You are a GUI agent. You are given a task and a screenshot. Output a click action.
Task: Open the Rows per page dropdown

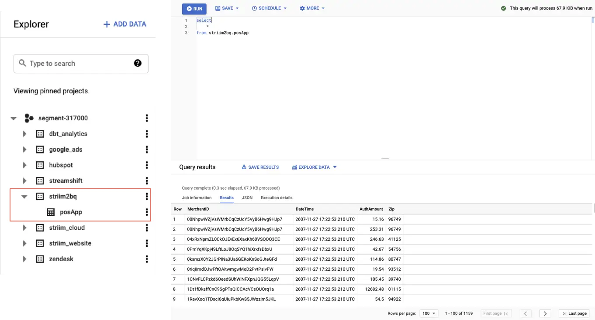click(x=428, y=313)
